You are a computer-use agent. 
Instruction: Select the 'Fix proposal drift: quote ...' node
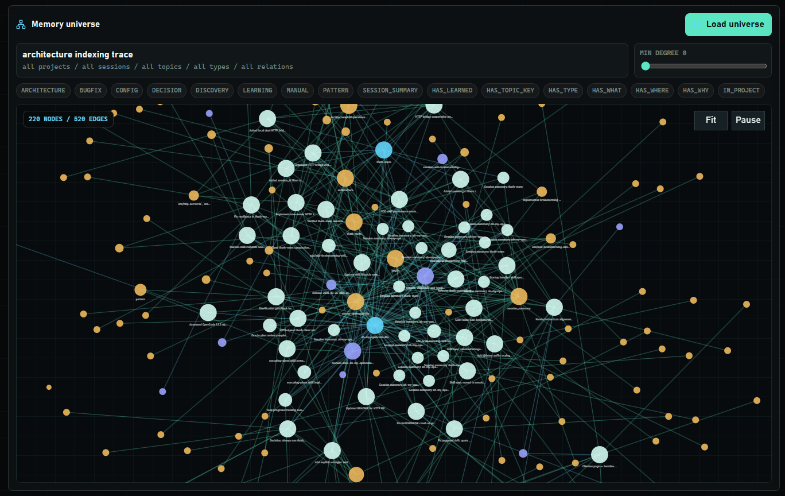(454, 429)
